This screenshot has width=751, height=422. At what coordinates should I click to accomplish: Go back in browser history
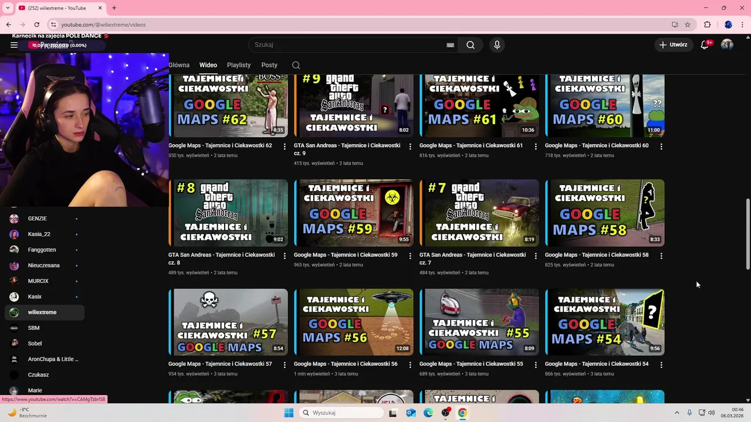tap(8, 25)
